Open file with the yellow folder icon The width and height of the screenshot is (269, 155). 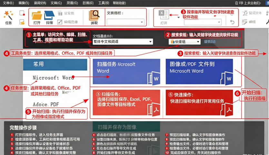click(37, 15)
